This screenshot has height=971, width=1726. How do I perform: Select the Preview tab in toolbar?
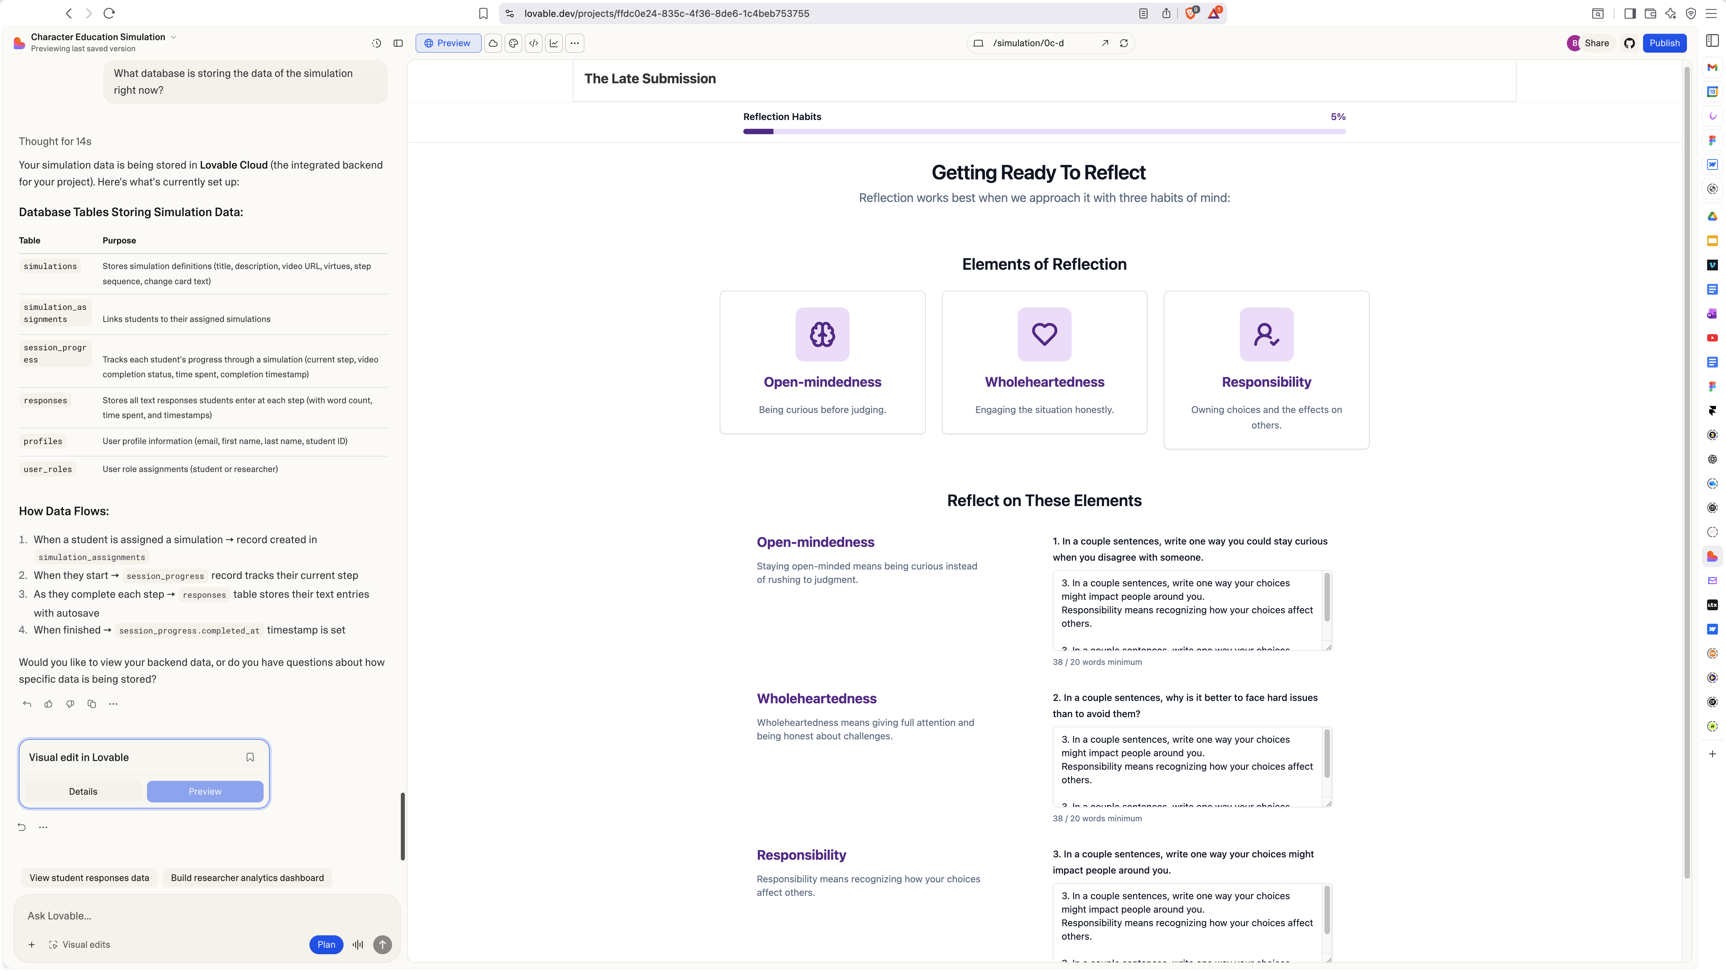pos(448,43)
